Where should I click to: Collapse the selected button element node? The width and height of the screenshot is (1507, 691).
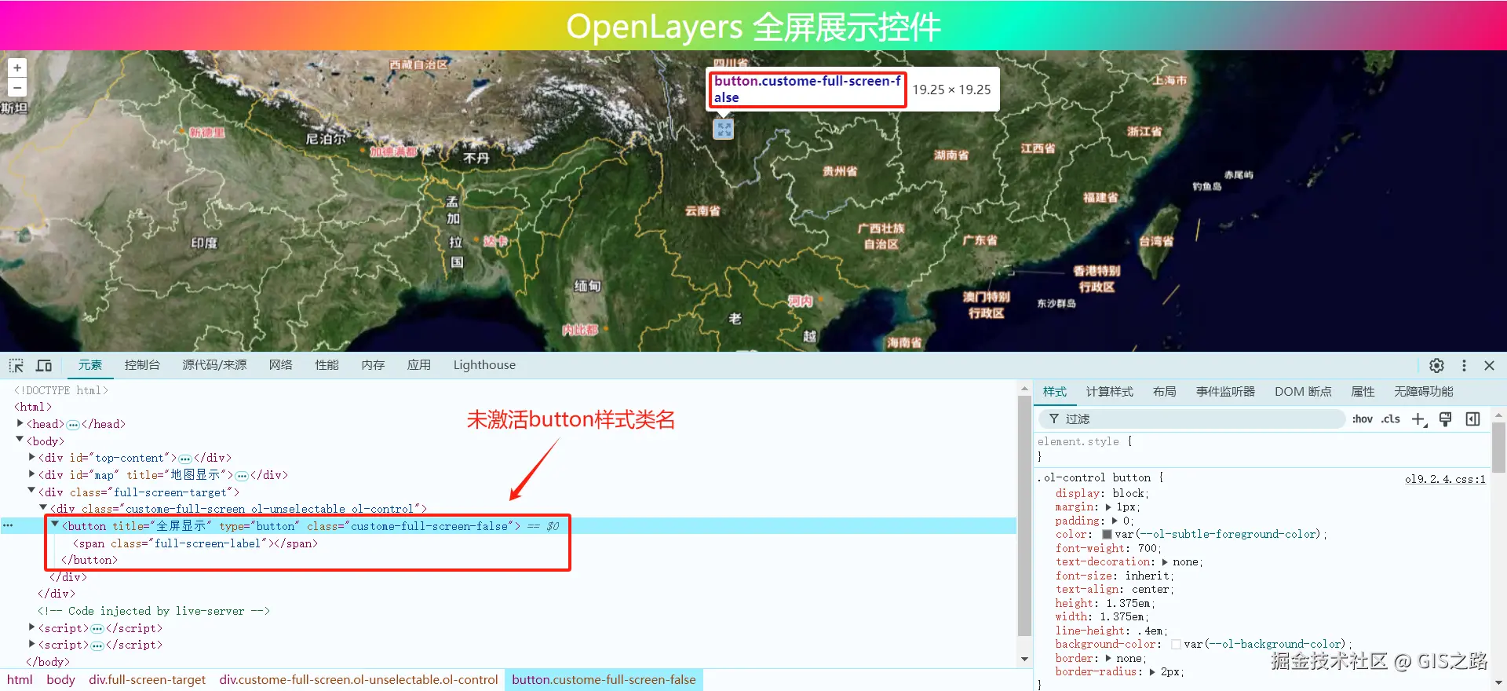[x=55, y=525]
